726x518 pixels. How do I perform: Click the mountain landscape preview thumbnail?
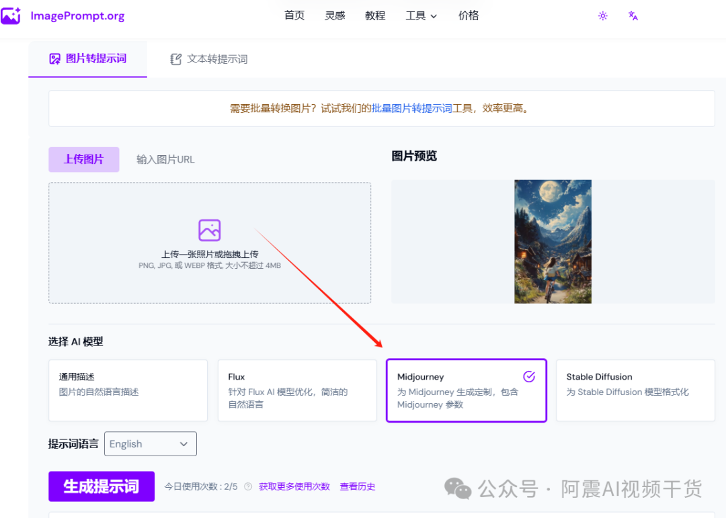coord(552,241)
